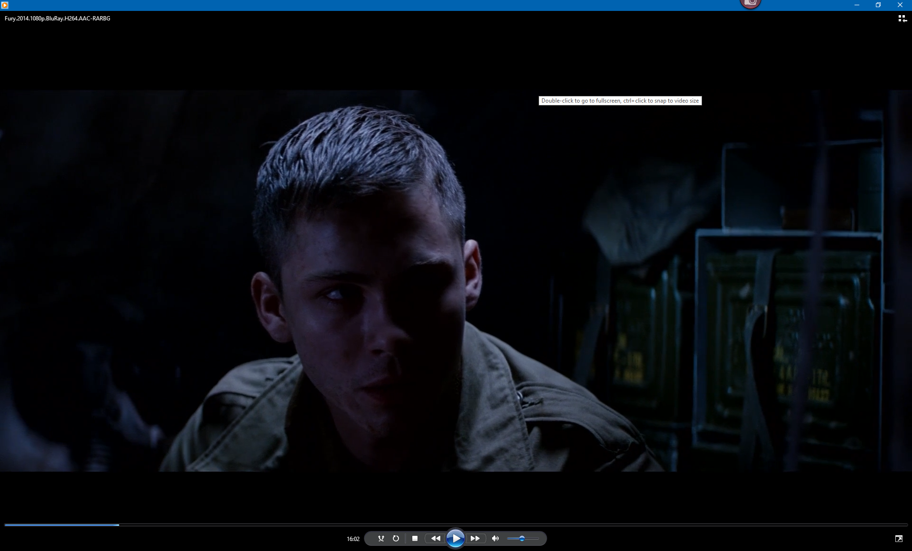Click the next/fast-forward button

[x=475, y=538]
